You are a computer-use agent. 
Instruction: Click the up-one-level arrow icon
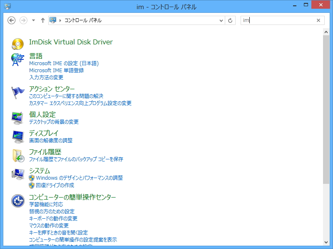coord(43,20)
